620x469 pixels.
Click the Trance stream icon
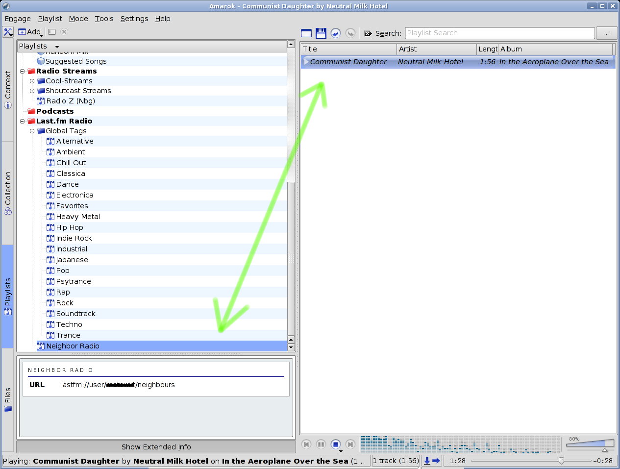click(x=50, y=335)
